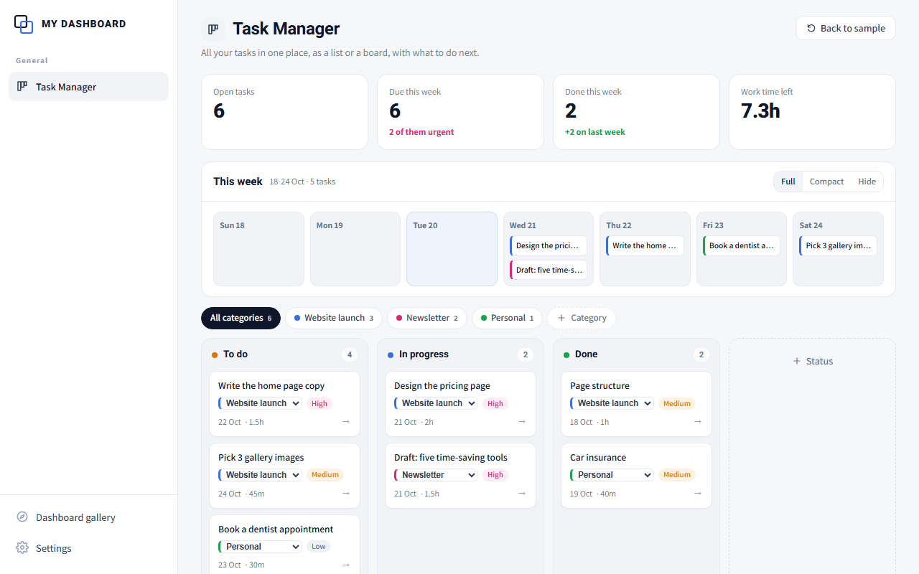Click the In progress column count 2
Screen dimensions: 919x574
click(526, 354)
